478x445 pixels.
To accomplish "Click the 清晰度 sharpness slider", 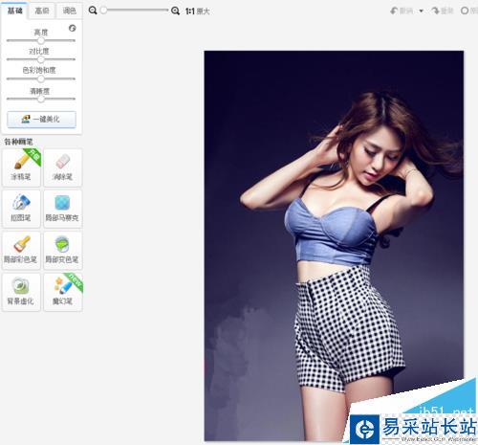I will click(41, 99).
